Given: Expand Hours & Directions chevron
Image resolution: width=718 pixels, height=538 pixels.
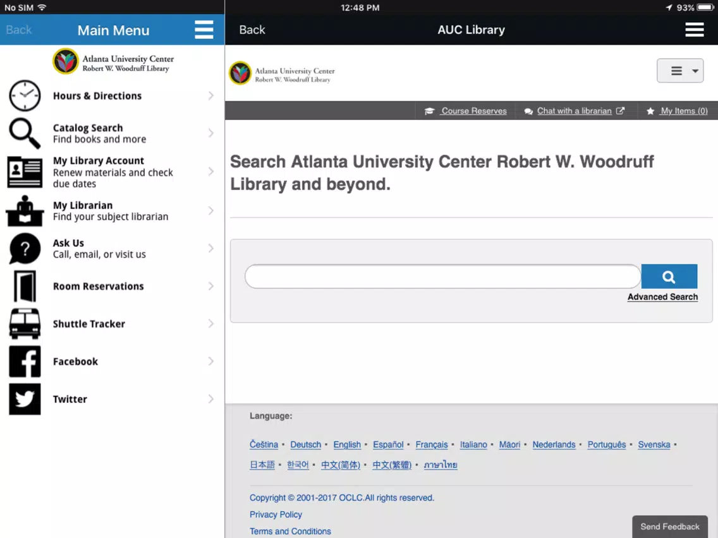Looking at the screenshot, I should pos(210,95).
